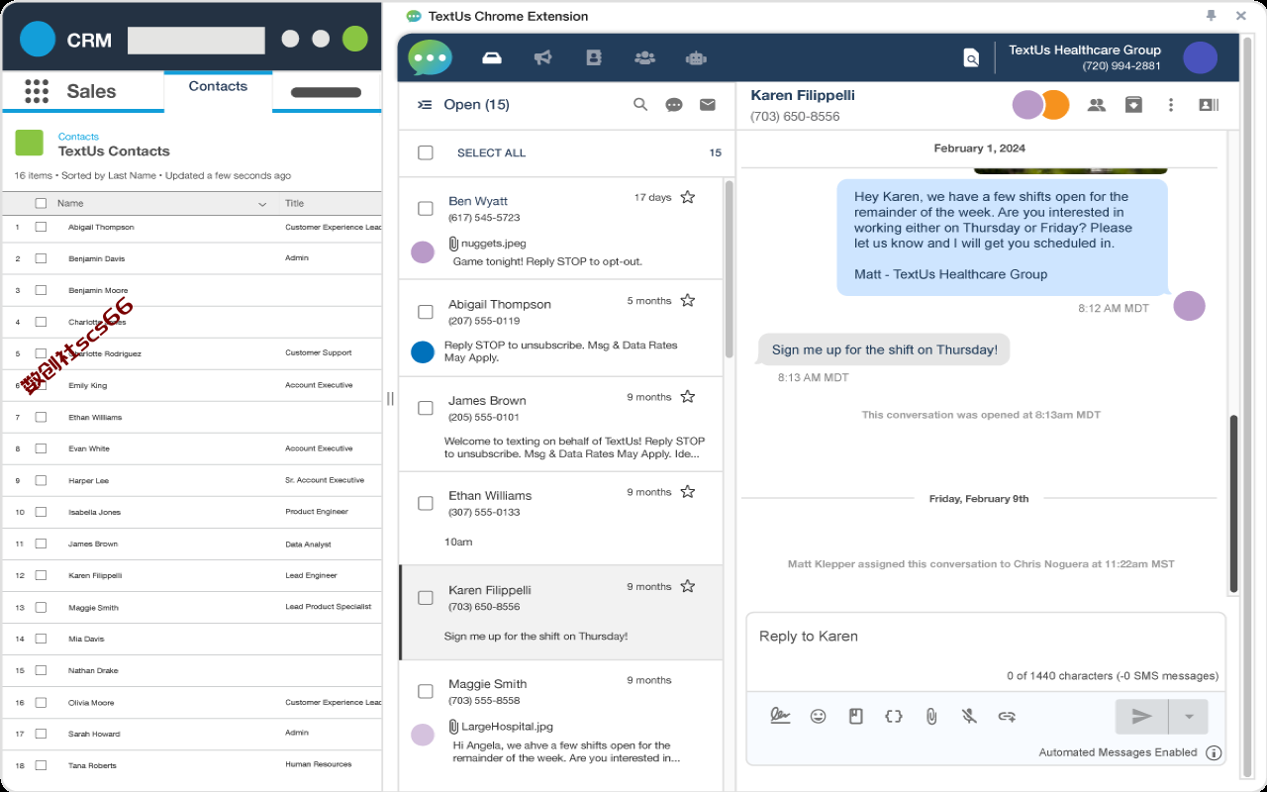
Task: Click the CRM search box in top bar
Action: coord(196,41)
